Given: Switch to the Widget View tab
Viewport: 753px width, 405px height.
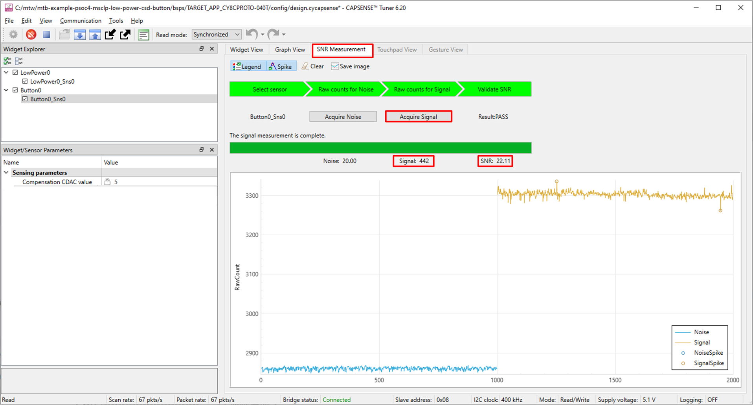Looking at the screenshot, I should (x=247, y=49).
